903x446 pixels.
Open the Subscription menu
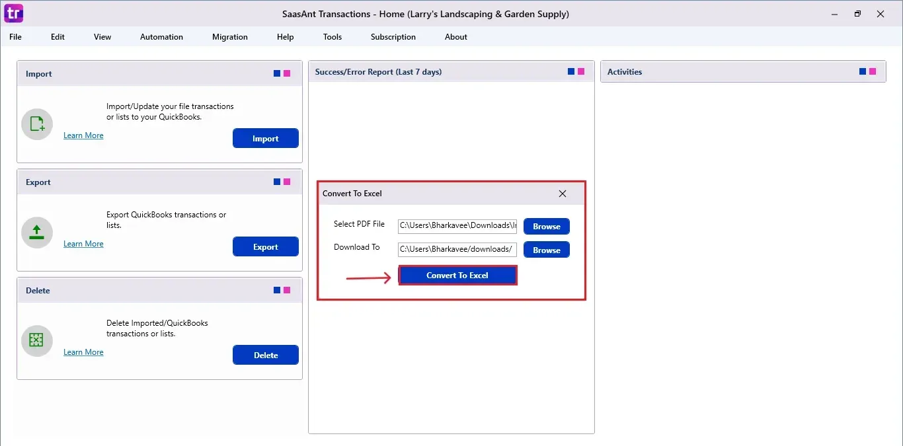pos(393,37)
